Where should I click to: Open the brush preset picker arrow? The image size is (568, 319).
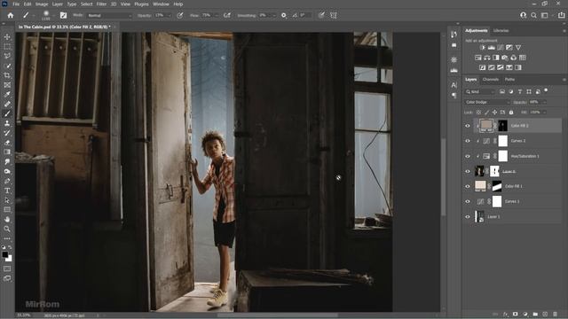point(53,16)
